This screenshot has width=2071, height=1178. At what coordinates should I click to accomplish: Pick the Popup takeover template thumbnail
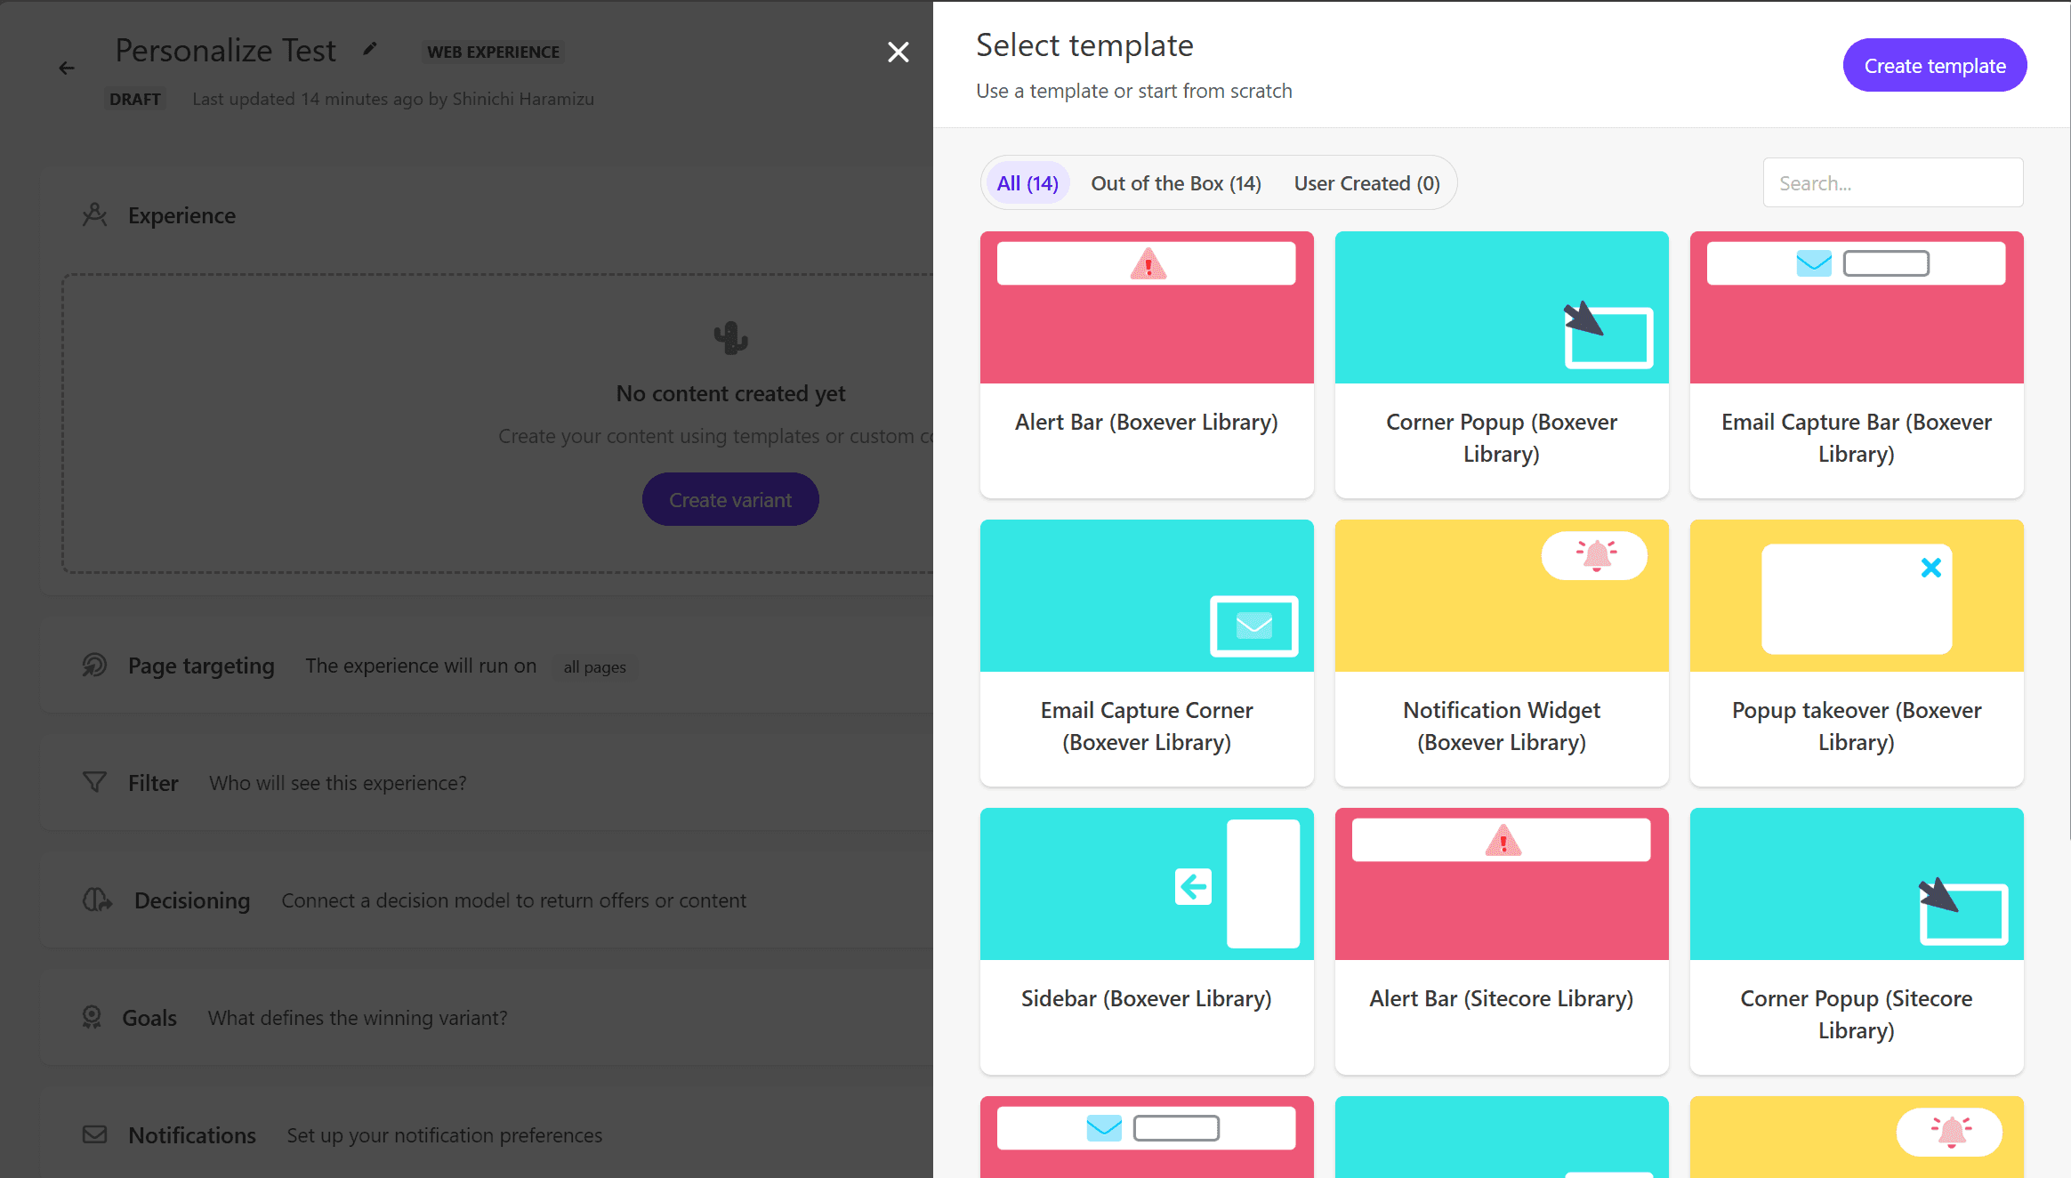click(1856, 597)
